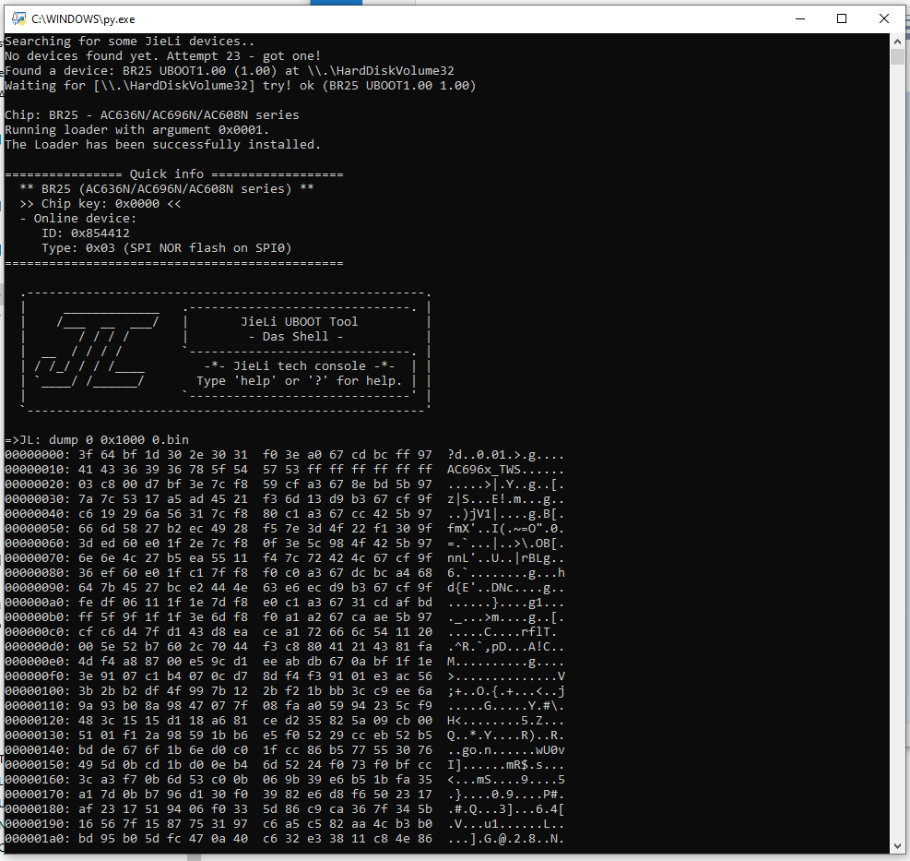This screenshot has height=861, width=910.
Task: Click the "Type 'help' or '?' for help." text
Action: pos(300,381)
